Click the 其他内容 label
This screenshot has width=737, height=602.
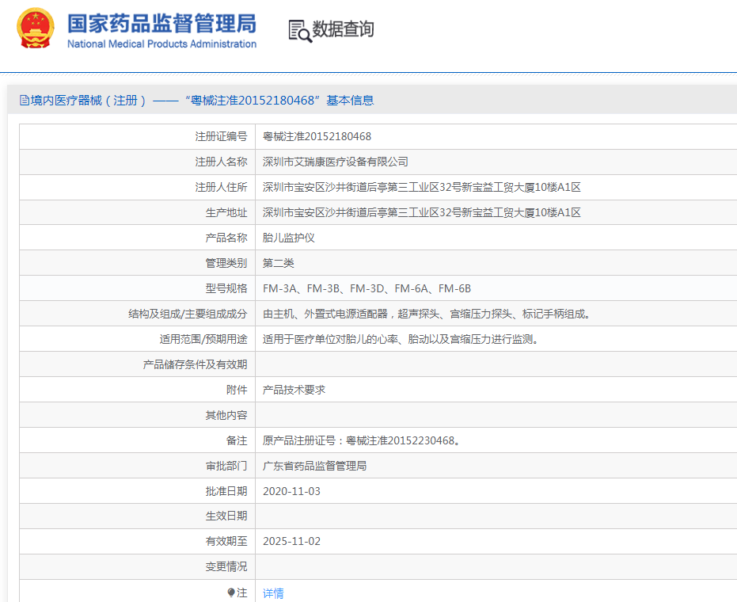coord(226,415)
